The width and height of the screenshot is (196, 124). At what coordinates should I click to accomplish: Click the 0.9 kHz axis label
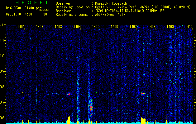2,71
